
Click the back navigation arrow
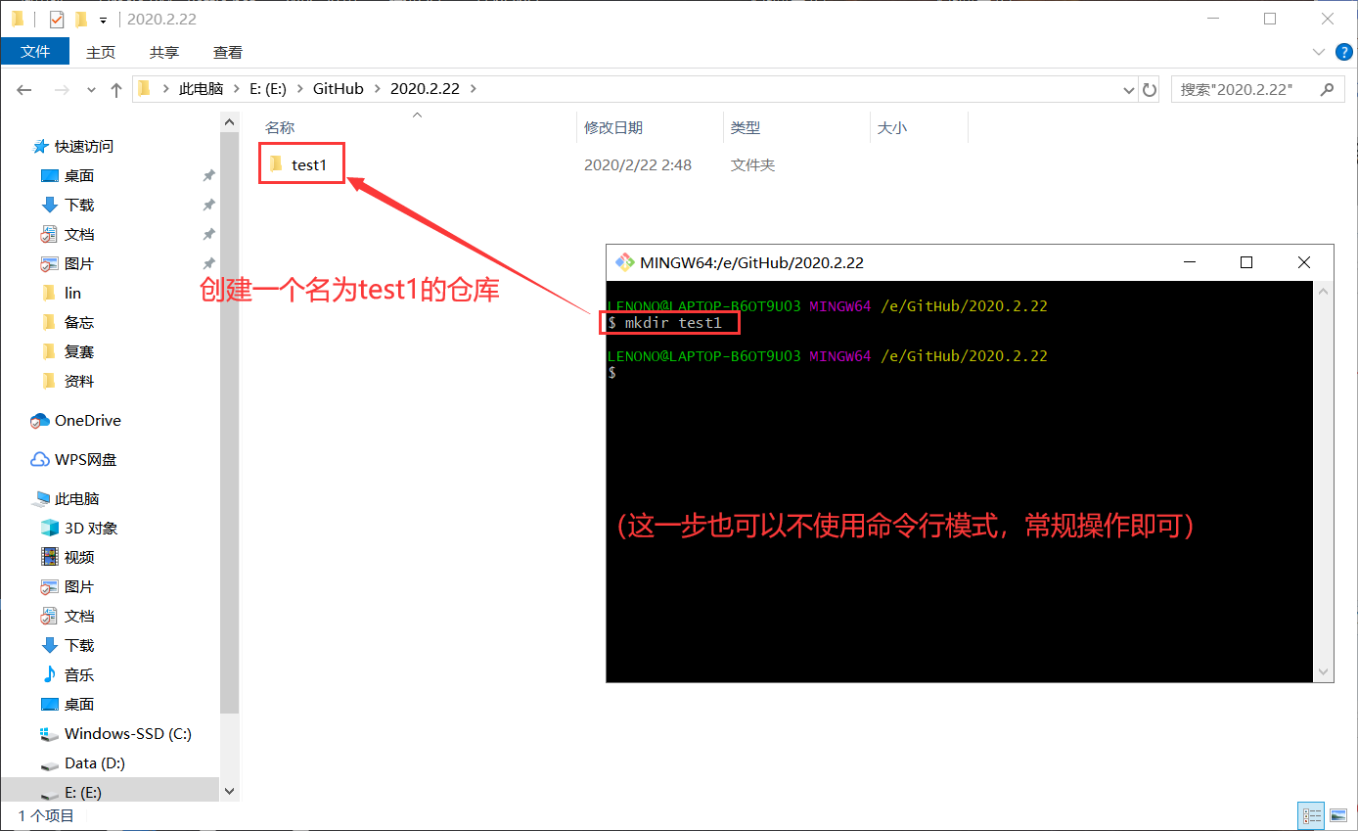click(x=23, y=88)
